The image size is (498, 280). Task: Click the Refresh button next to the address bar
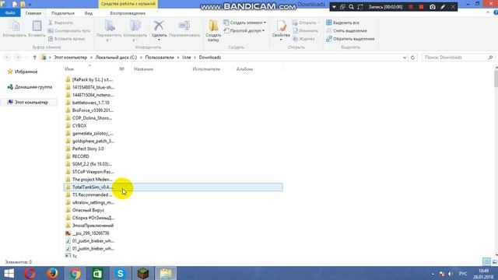coord(412,58)
